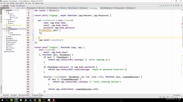Collapse the routes folder in project tree
The height and width of the screenshot is (102, 183).
[x=5, y=27]
